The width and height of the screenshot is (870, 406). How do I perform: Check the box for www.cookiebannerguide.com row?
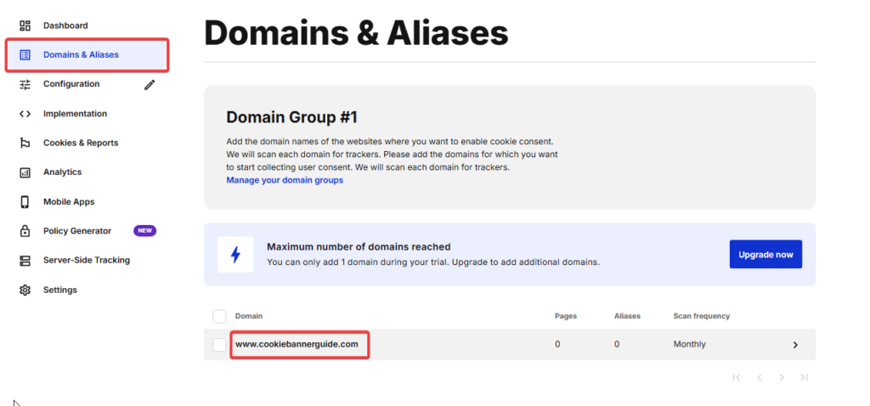pyautogui.click(x=219, y=345)
